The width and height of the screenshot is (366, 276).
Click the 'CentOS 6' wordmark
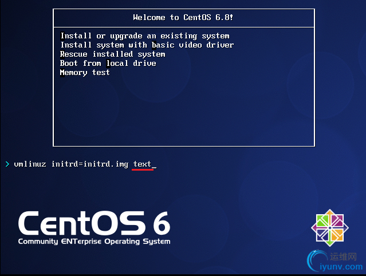tap(95, 223)
